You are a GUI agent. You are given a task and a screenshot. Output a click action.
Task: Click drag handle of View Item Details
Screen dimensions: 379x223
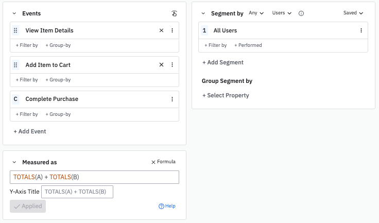coord(15,30)
